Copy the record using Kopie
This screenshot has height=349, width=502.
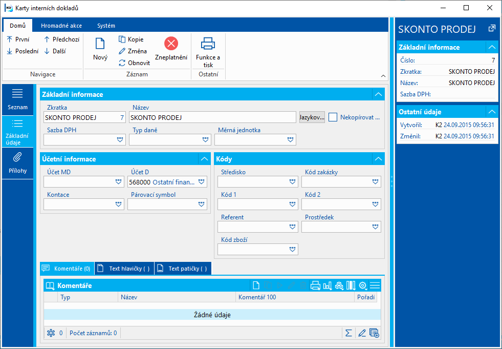pyautogui.click(x=131, y=39)
